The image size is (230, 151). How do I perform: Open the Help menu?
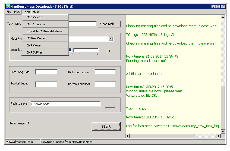pos(36,12)
